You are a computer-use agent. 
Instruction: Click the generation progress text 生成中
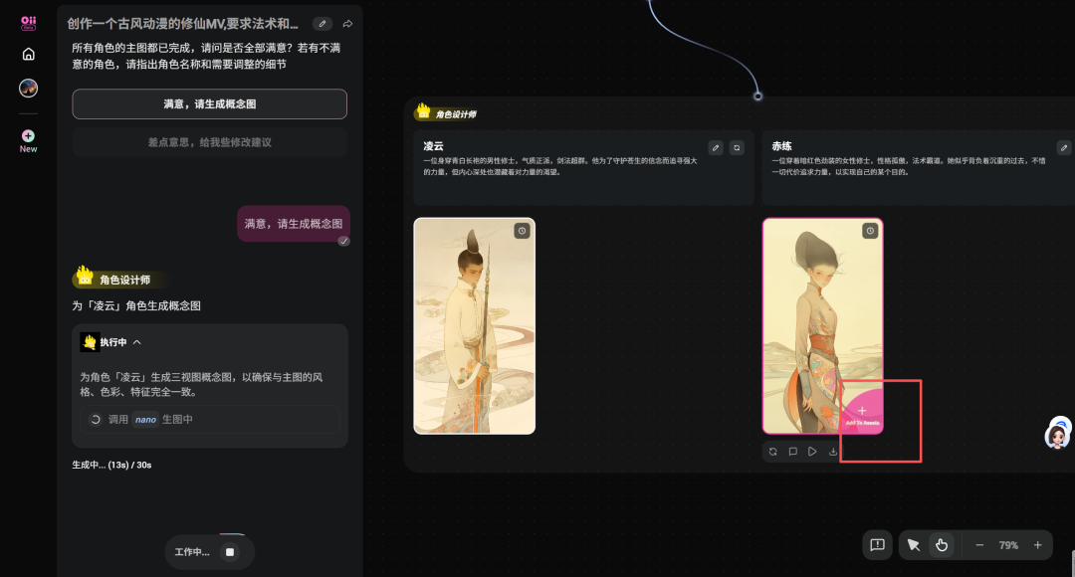[x=111, y=465]
